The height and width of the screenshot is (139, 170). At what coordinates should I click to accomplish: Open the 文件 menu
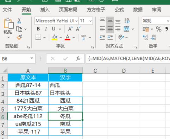[7, 10]
